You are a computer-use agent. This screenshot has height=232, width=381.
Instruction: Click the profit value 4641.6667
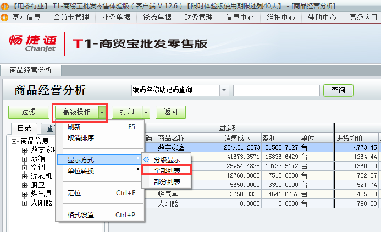click(280, 194)
